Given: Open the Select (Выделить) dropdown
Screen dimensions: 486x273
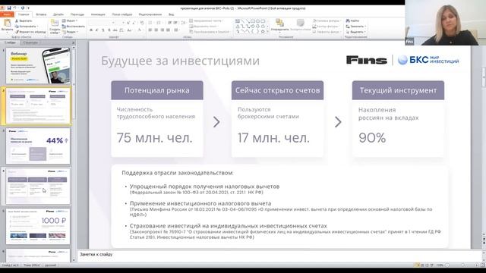Looking at the screenshot, I should click(x=356, y=32).
